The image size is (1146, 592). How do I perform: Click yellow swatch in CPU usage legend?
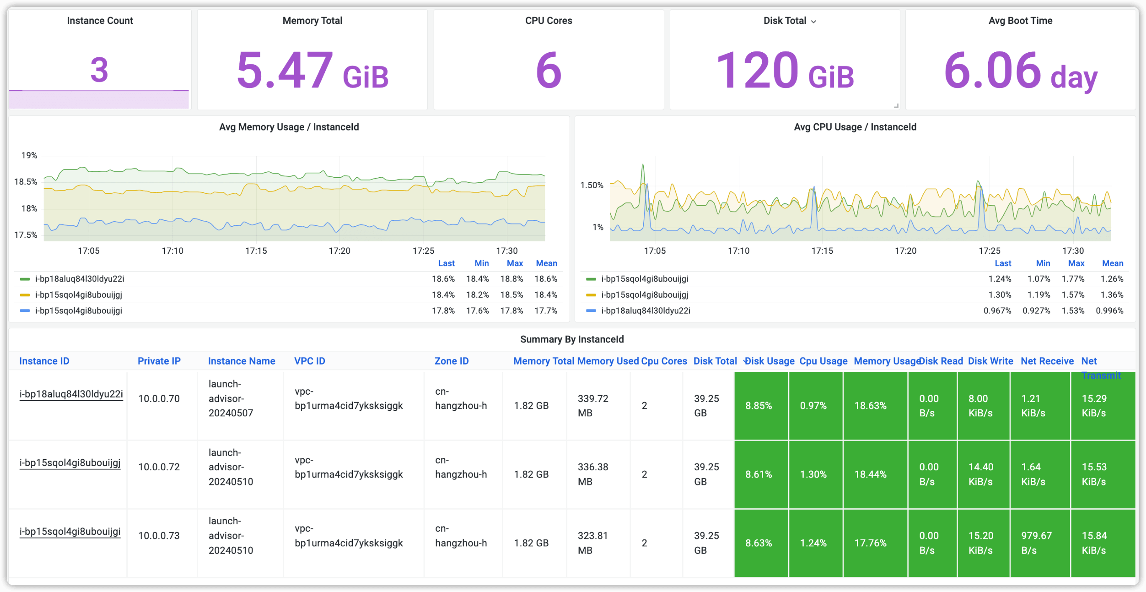tap(591, 295)
